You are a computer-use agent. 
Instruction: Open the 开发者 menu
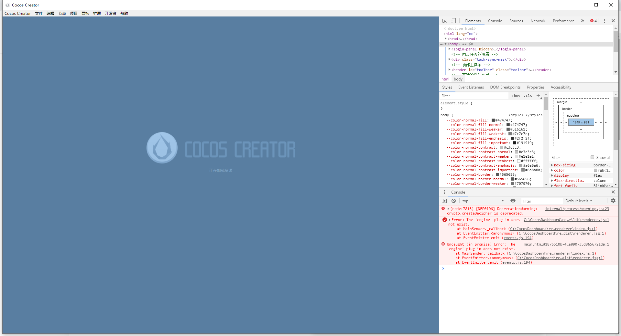click(x=111, y=13)
